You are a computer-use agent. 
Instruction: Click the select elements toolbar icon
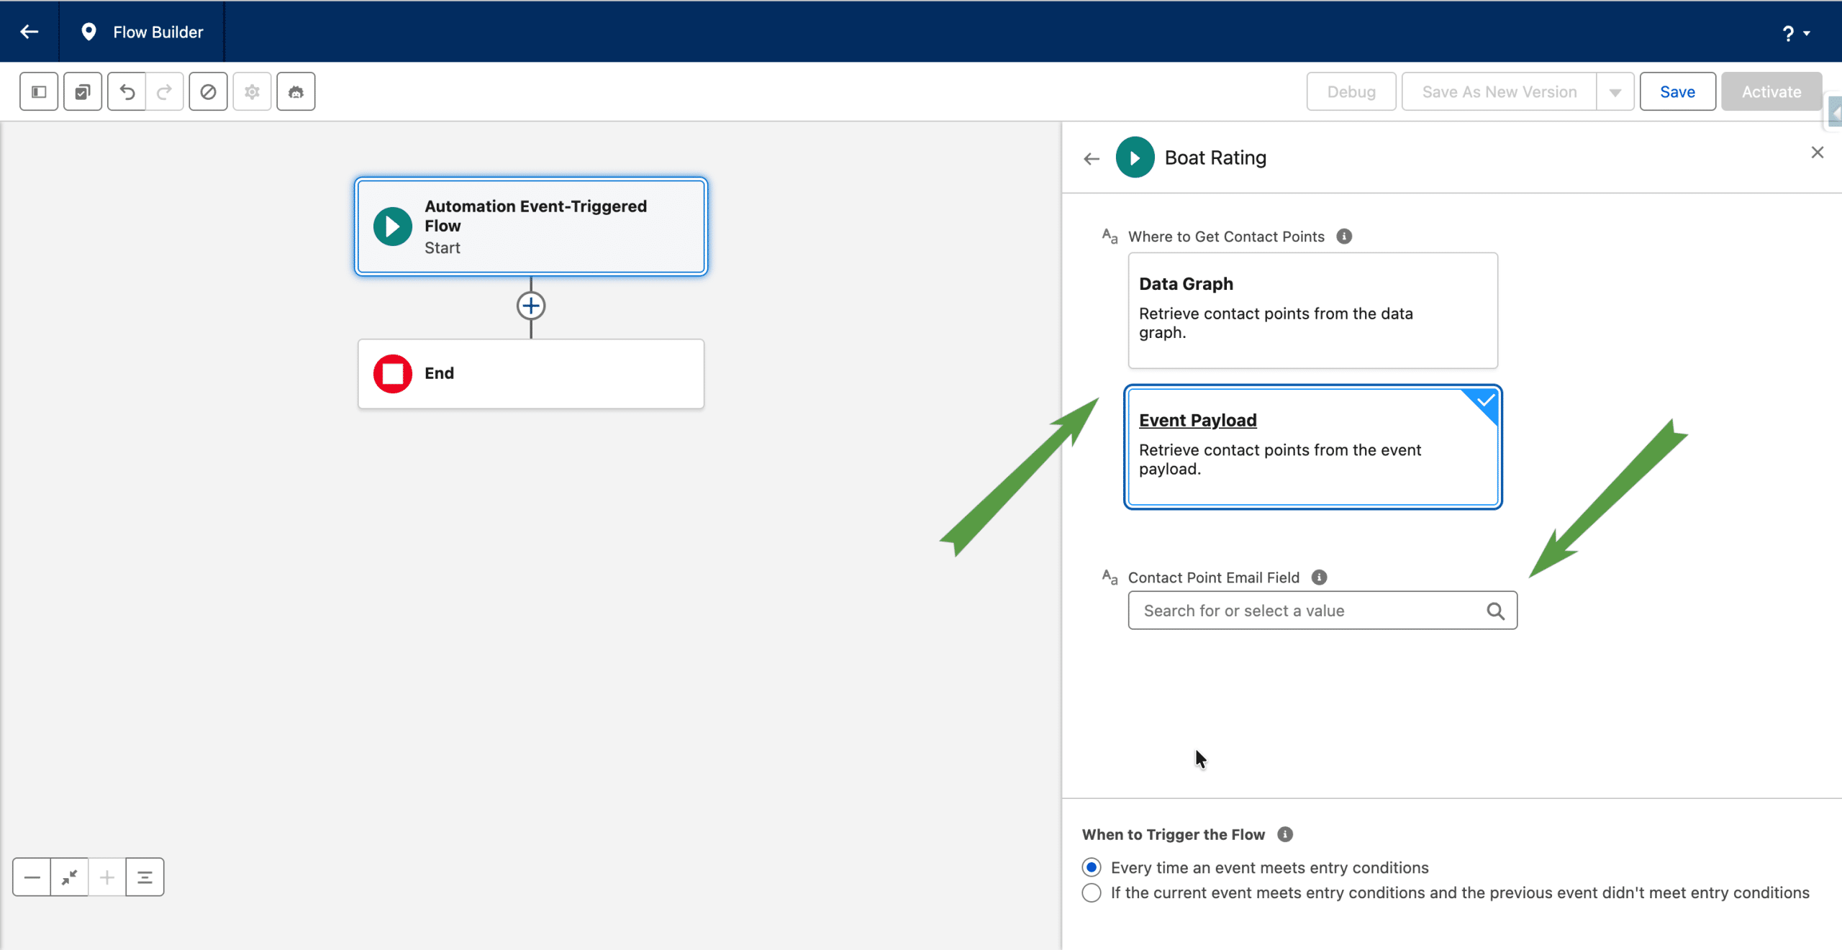coord(83,92)
